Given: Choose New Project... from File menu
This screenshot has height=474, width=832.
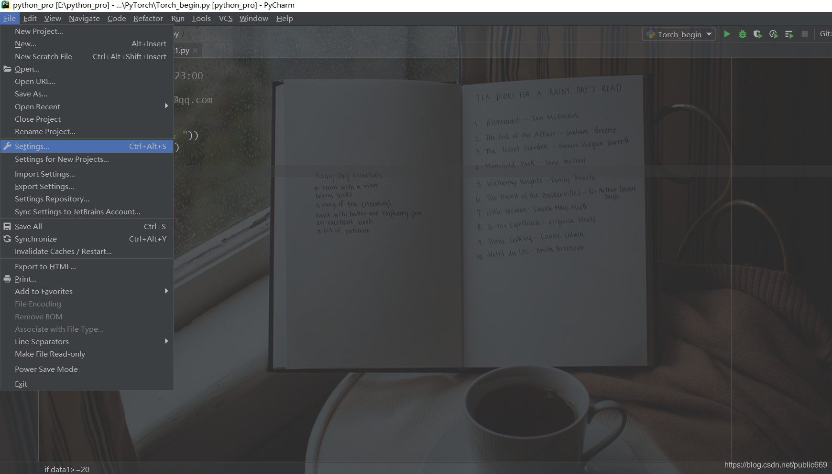Looking at the screenshot, I should 87,31.
